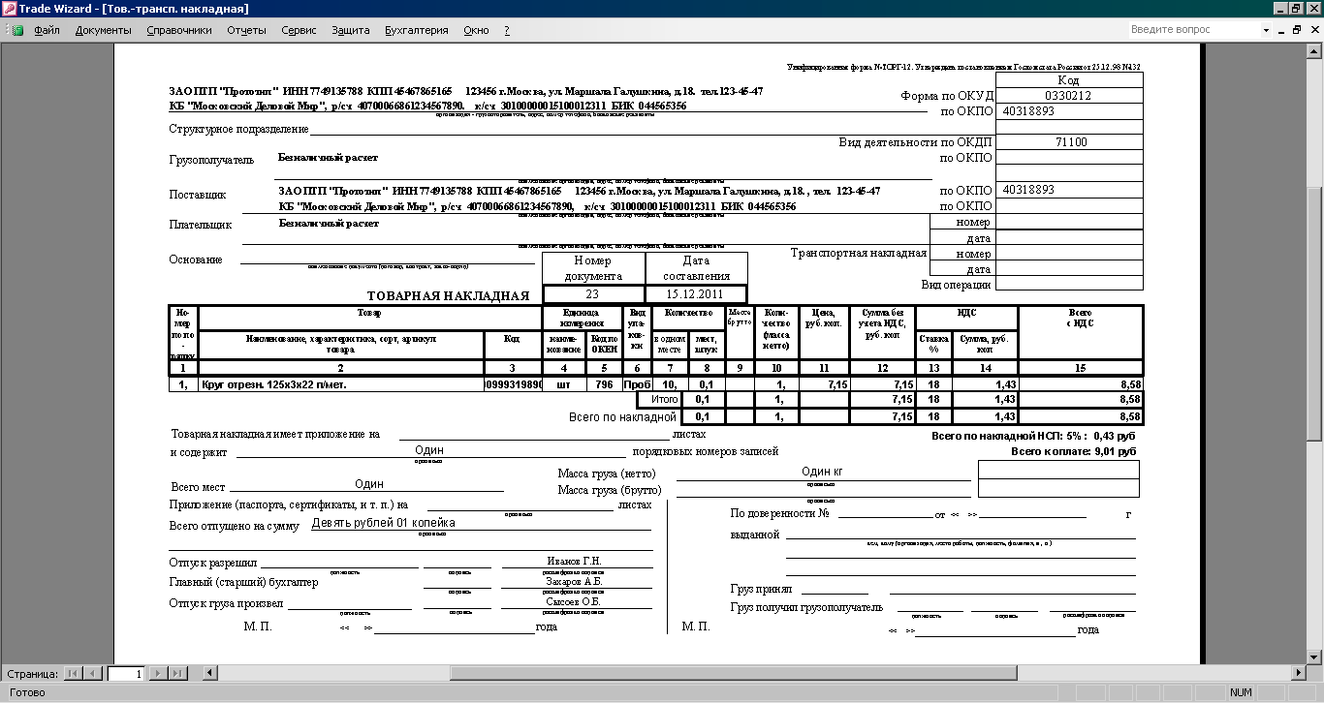Click the green application icon beside the Файл menu
The height and width of the screenshot is (703, 1324).
point(16,30)
